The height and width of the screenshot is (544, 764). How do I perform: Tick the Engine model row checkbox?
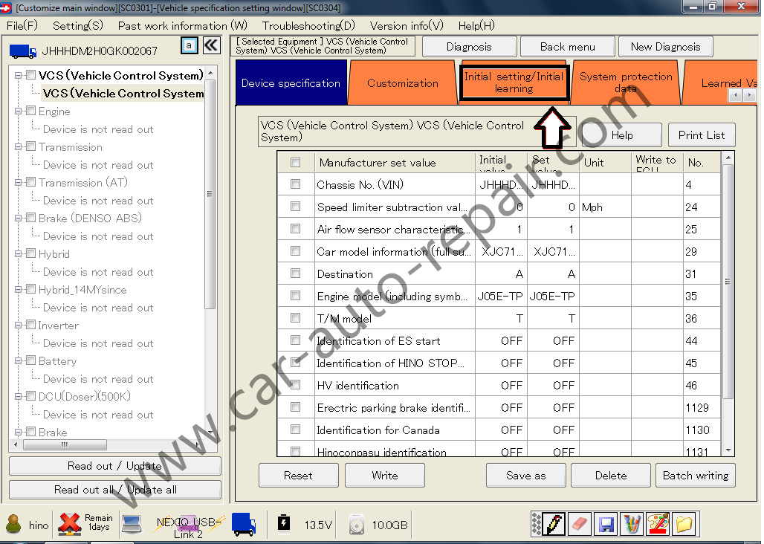pos(295,296)
